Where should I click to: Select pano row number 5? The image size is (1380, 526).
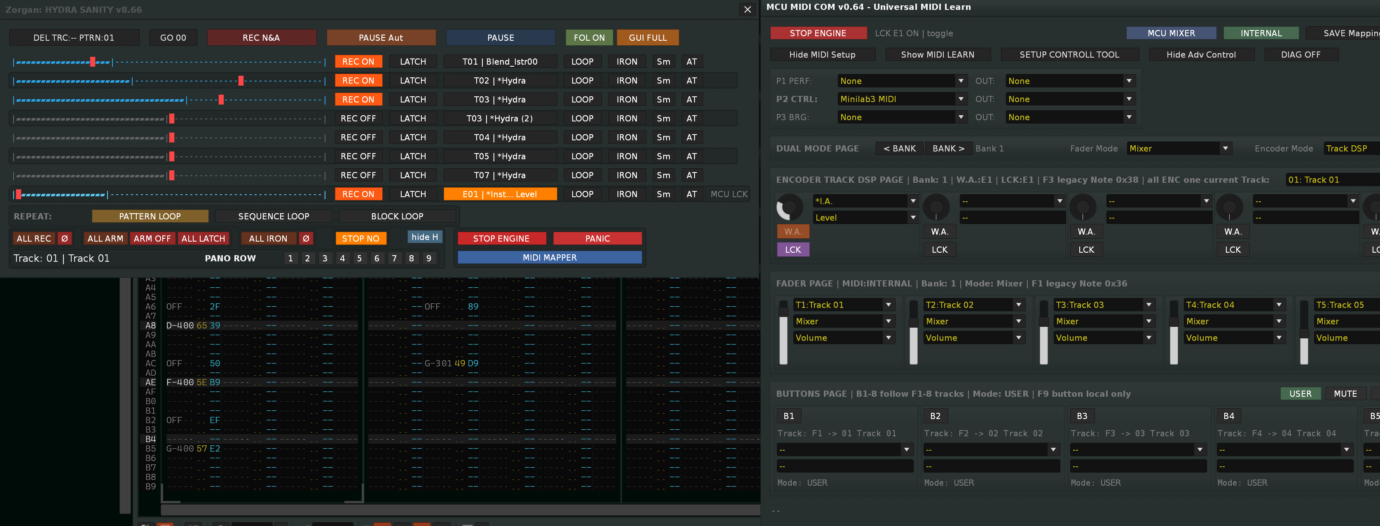pyautogui.click(x=360, y=258)
